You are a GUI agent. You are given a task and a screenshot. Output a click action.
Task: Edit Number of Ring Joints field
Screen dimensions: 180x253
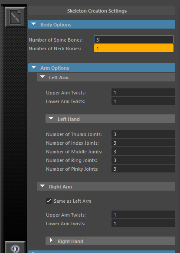[143, 160]
